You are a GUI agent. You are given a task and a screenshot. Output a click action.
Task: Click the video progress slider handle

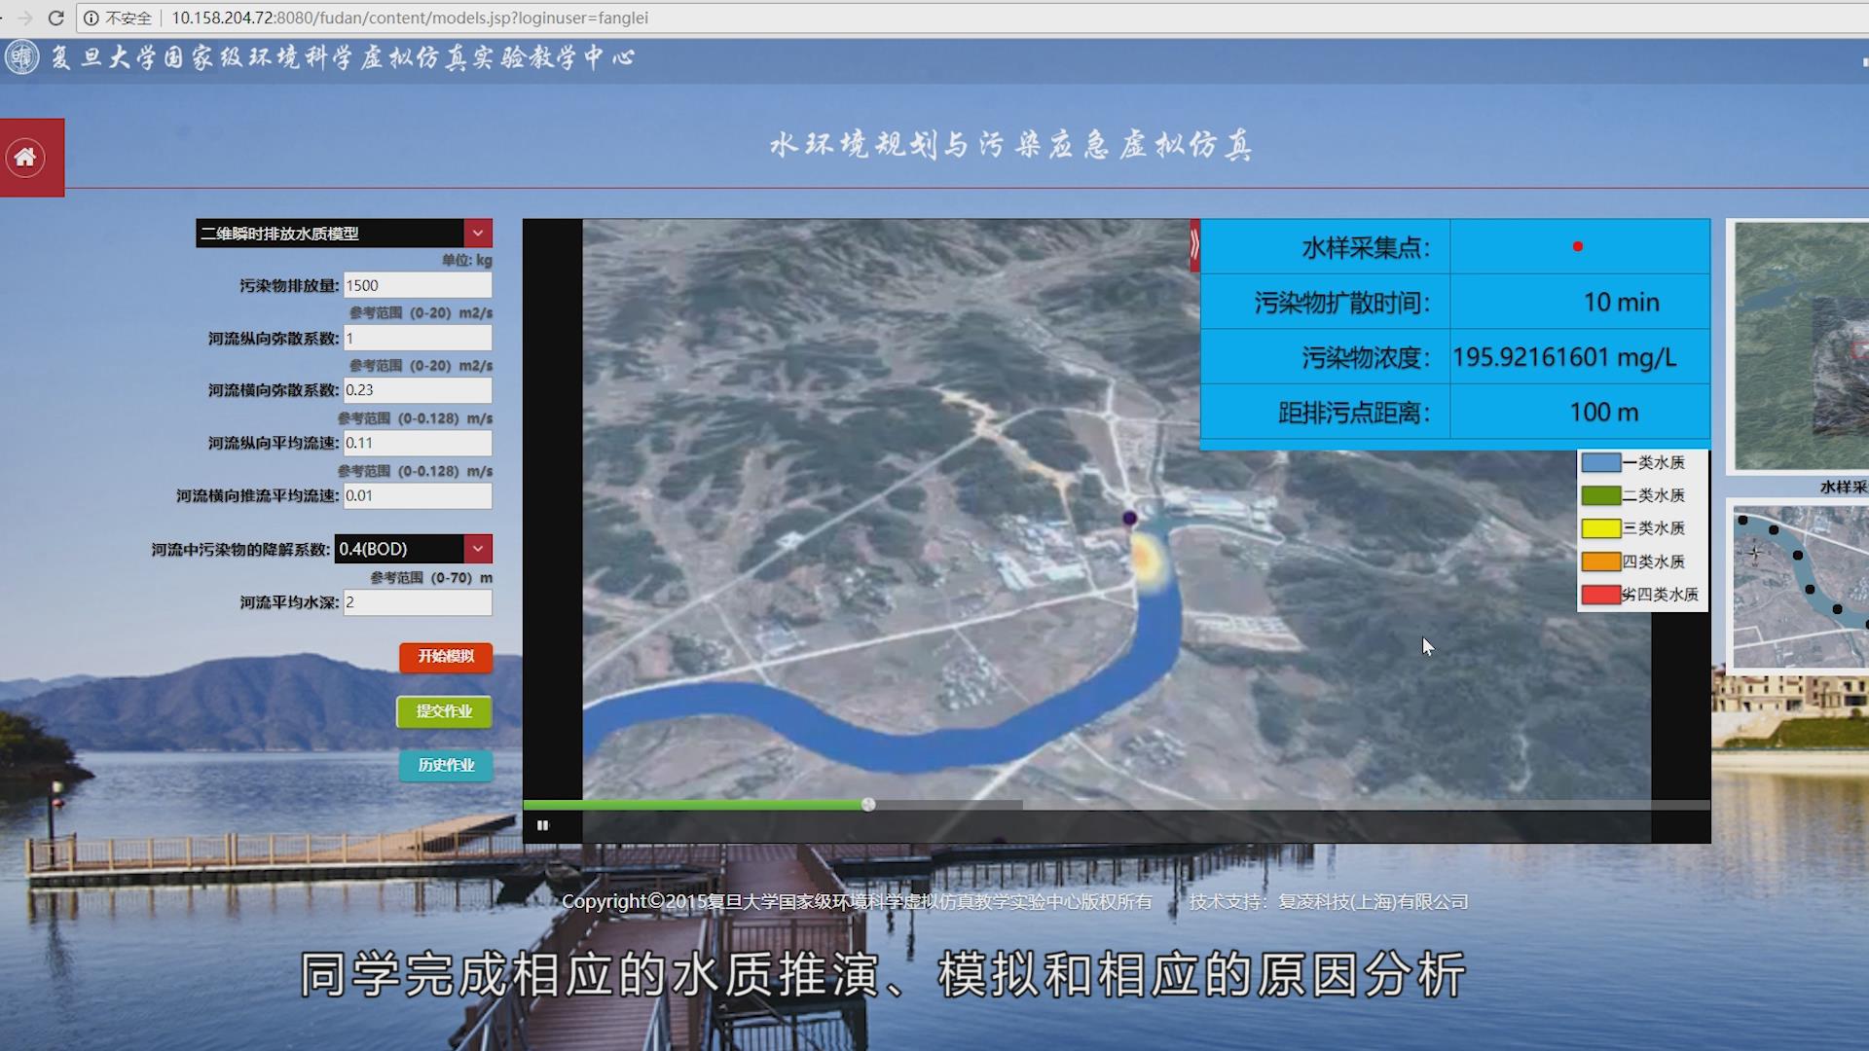[x=868, y=805]
